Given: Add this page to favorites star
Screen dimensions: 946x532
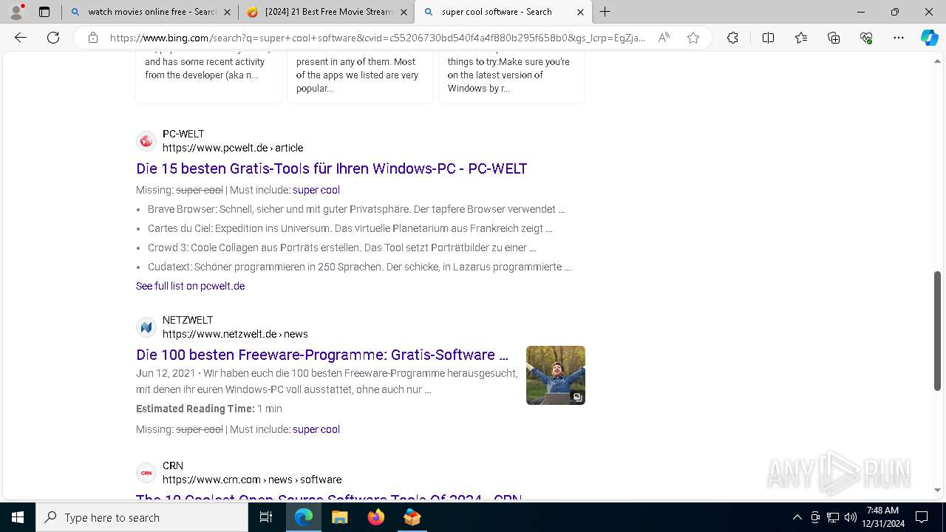Looking at the screenshot, I should point(693,38).
